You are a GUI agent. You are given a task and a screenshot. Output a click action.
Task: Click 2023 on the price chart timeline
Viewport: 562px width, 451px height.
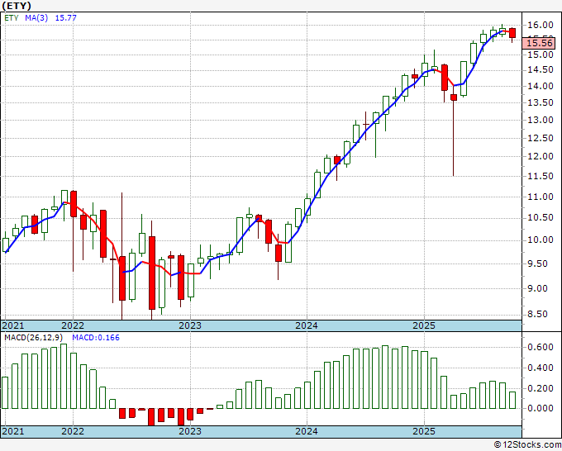(x=190, y=325)
